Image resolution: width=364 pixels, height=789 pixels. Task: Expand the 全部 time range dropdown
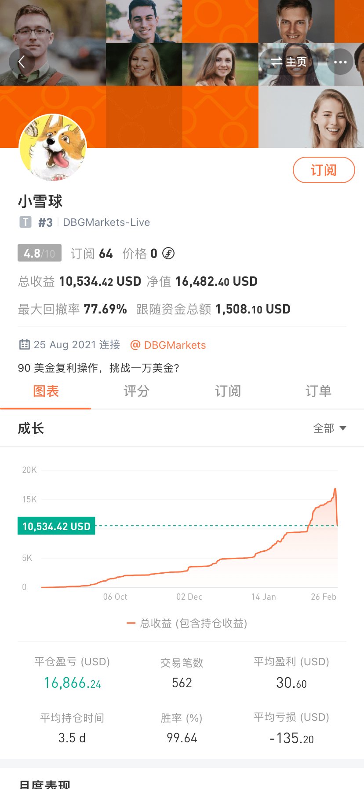tap(330, 428)
